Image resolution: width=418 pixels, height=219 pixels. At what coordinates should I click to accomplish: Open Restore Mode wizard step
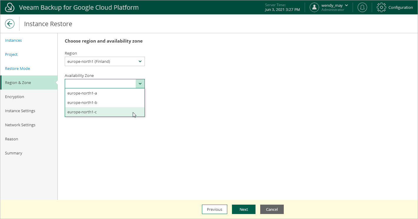tap(17, 68)
